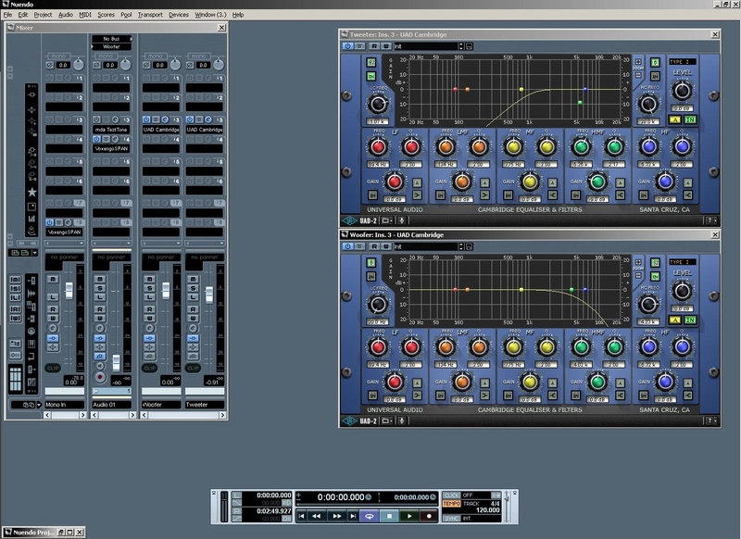
Task: Click the Tweeter channel volume fader
Action: pyautogui.click(x=209, y=295)
